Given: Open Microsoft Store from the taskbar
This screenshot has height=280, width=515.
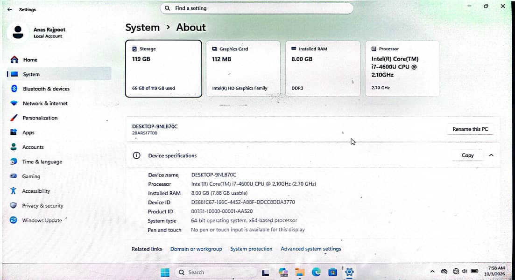Looking at the screenshot, I should click(x=332, y=272).
